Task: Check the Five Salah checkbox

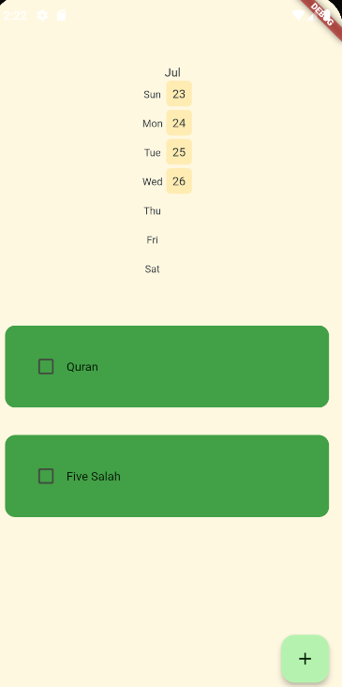Action: pos(46,476)
